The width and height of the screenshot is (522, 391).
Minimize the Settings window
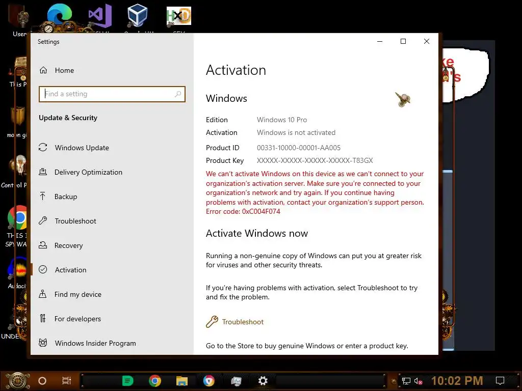pyautogui.click(x=380, y=41)
